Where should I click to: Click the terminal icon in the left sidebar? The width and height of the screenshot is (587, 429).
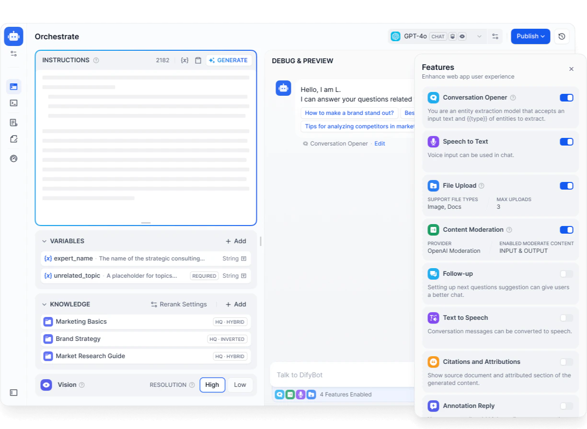[x=13, y=103]
